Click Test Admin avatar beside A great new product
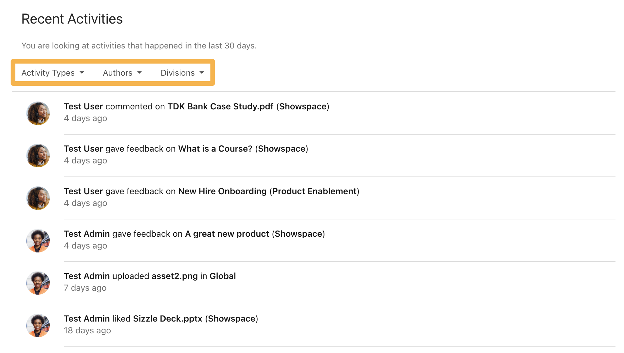The height and width of the screenshot is (353, 624). pyautogui.click(x=38, y=241)
